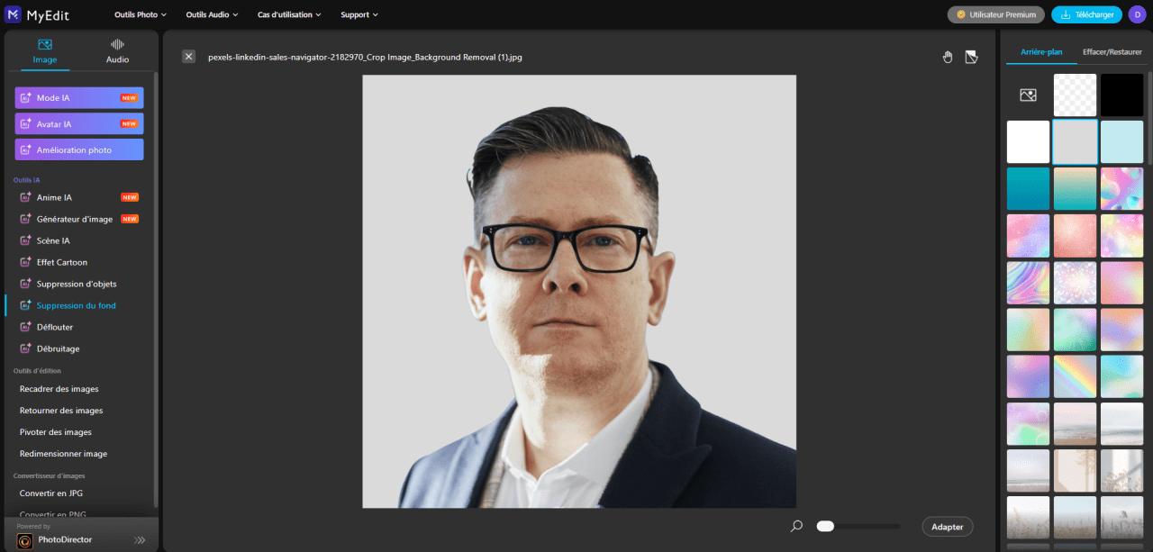The width and height of the screenshot is (1153, 552).
Task: Open the Avatar IA tool
Action: [x=78, y=123]
